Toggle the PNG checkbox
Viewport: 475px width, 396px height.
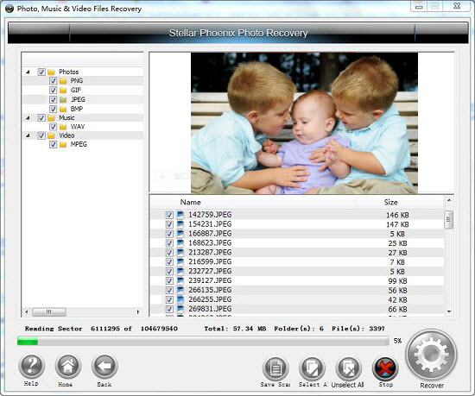(x=53, y=81)
